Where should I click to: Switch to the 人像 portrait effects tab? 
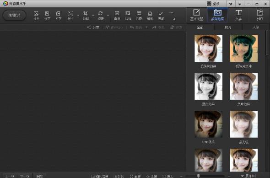tap(255, 27)
